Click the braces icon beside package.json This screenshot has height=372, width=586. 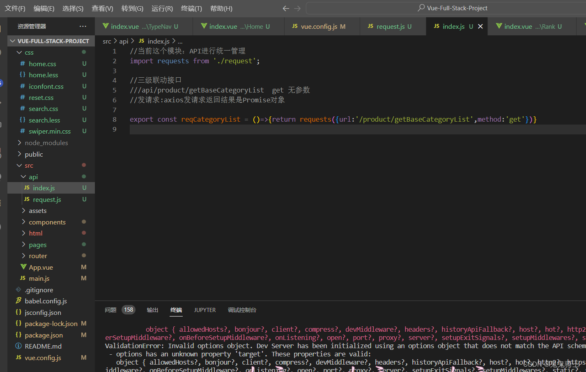point(18,335)
